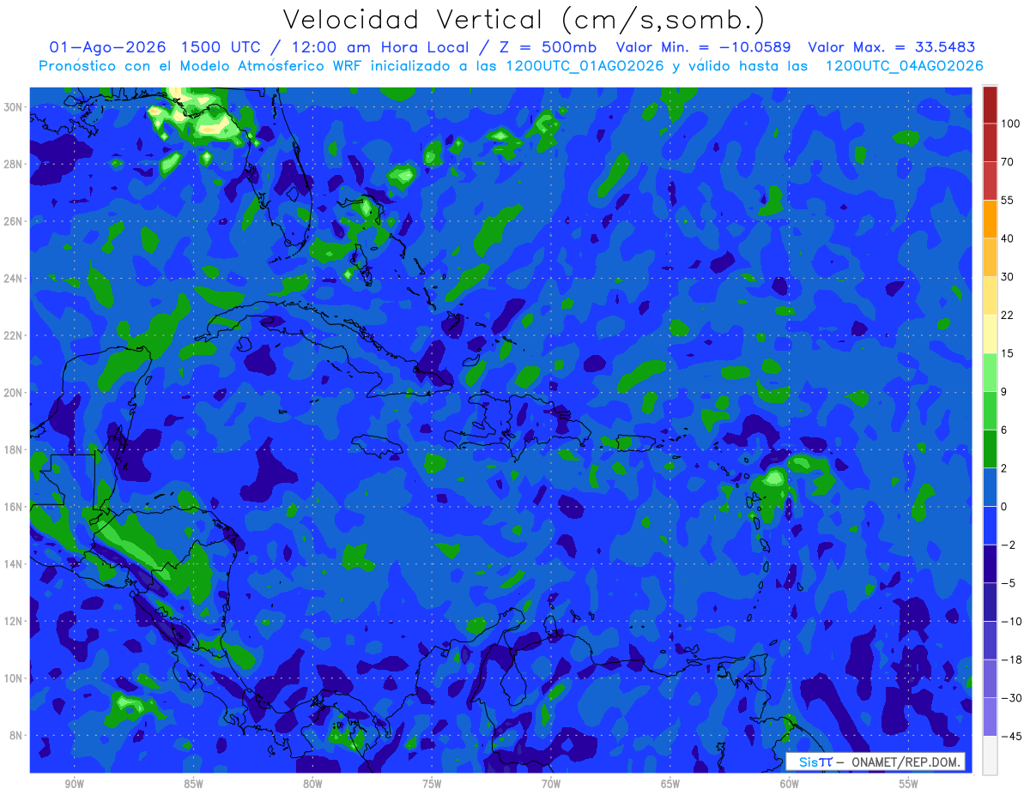The width and height of the screenshot is (1030, 795).
Task: Click the colorbar value "-18"
Action: pos(1011,659)
